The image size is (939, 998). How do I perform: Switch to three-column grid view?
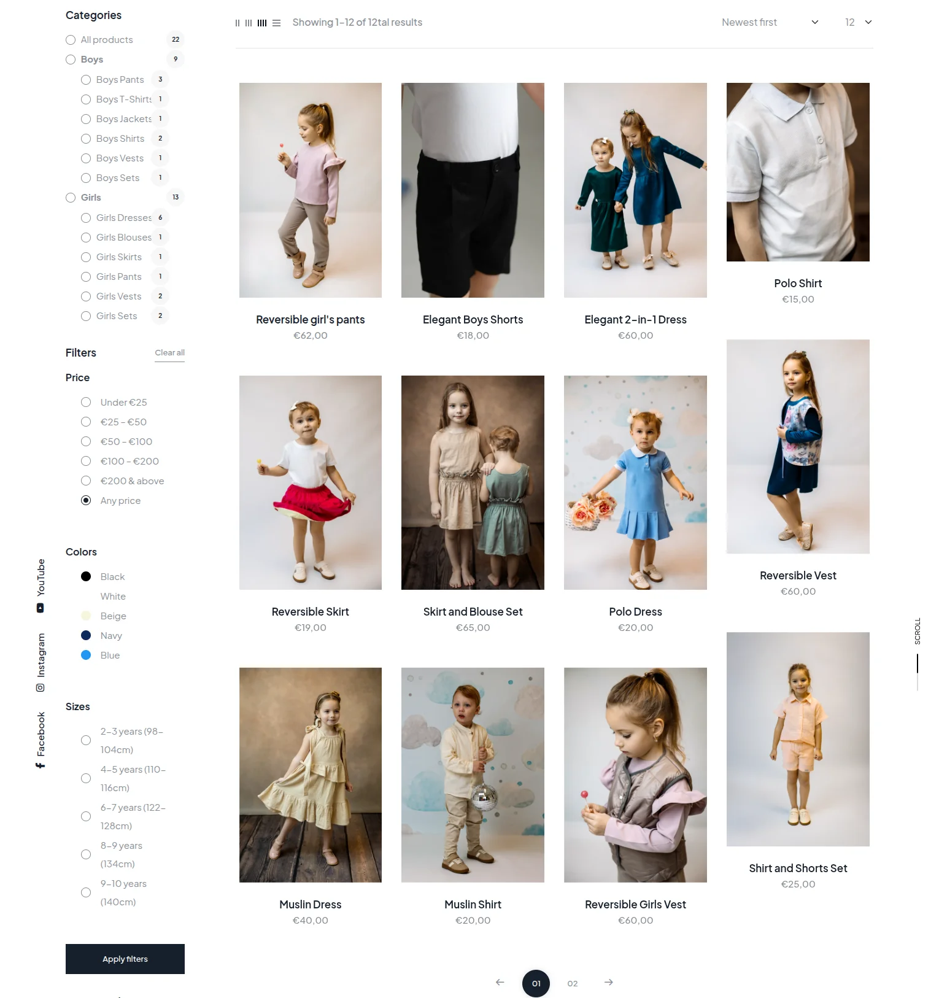pos(249,23)
